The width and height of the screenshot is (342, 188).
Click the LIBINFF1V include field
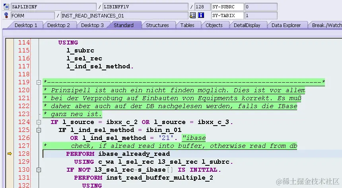point(145,7)
